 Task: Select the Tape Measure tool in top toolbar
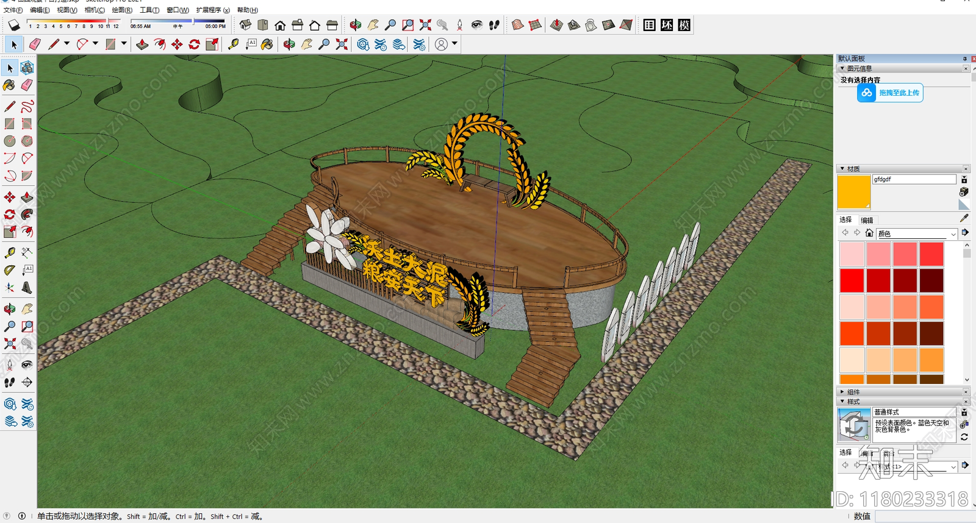tap(233, 44)
